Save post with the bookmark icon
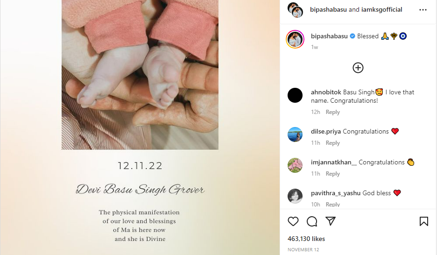The height and width of the screenshot is (255, 437). 423,221
